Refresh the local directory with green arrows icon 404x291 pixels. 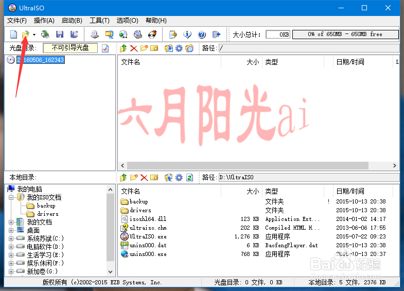[x=189, y=178]
